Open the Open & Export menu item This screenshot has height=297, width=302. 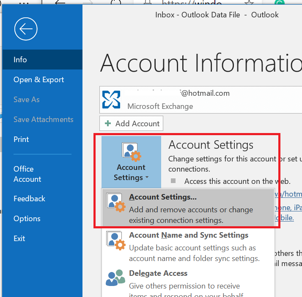(x=42, y=80)
